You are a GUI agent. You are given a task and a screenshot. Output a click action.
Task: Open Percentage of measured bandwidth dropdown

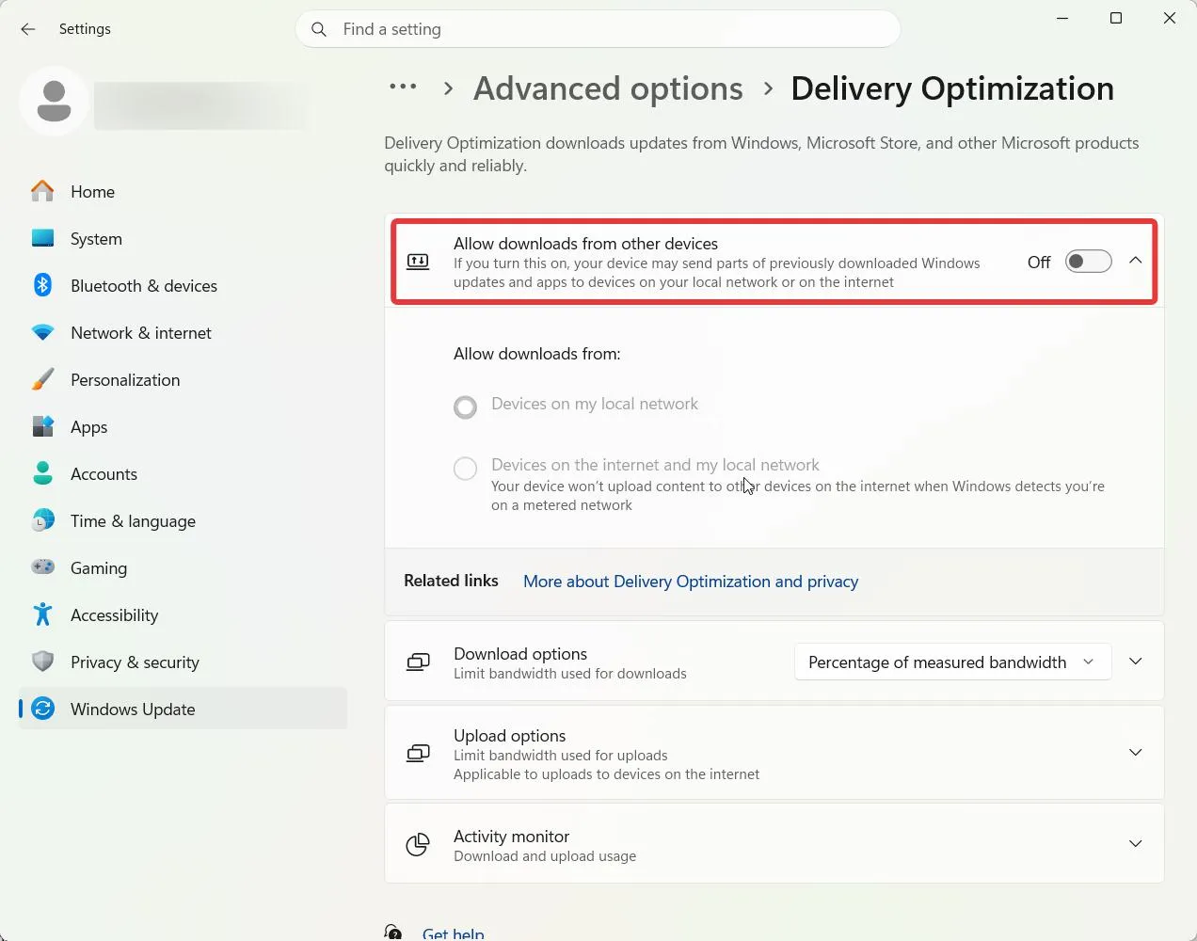coord(952,662)
